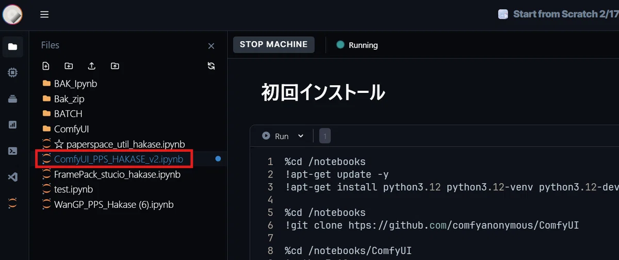Open the metrics chart sidebar icon
Screen dimensions: 619x260
coord(12,125)
